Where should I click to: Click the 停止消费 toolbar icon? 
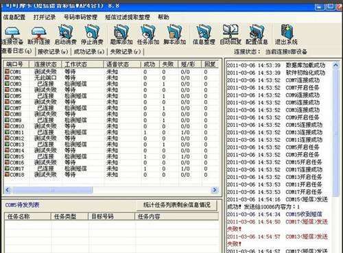[92, 35]
